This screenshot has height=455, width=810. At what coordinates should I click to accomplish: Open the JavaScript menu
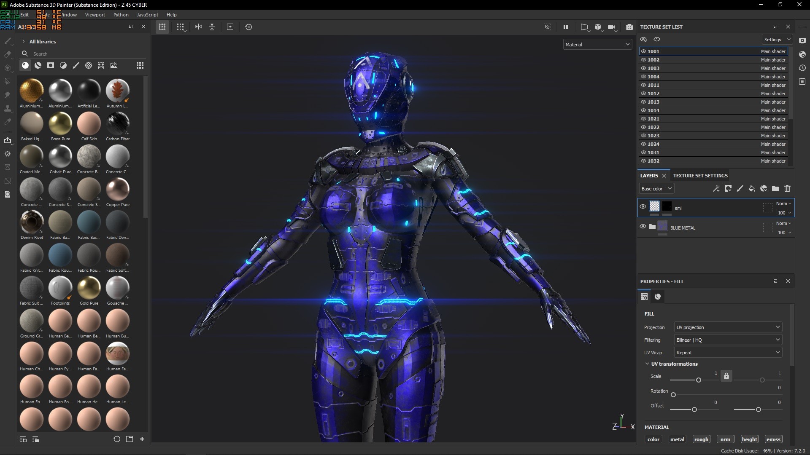click(x=148, y=15)
